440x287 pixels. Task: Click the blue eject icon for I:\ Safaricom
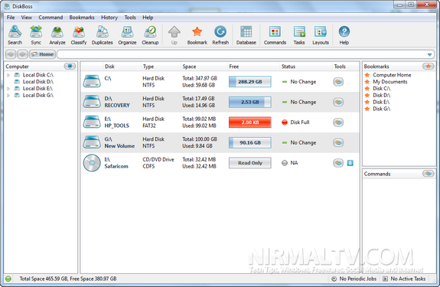click(350, 163)
